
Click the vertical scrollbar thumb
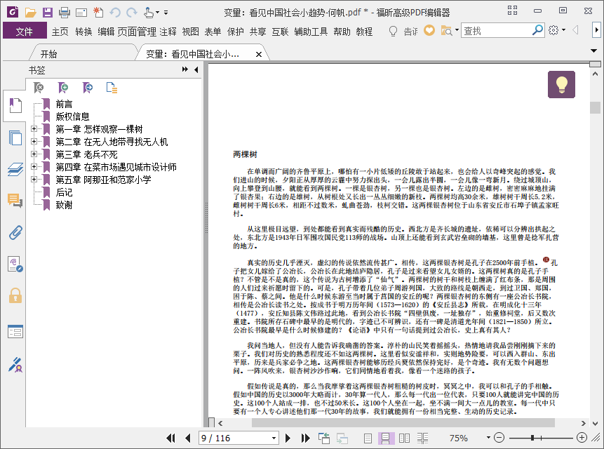(595, 107)
